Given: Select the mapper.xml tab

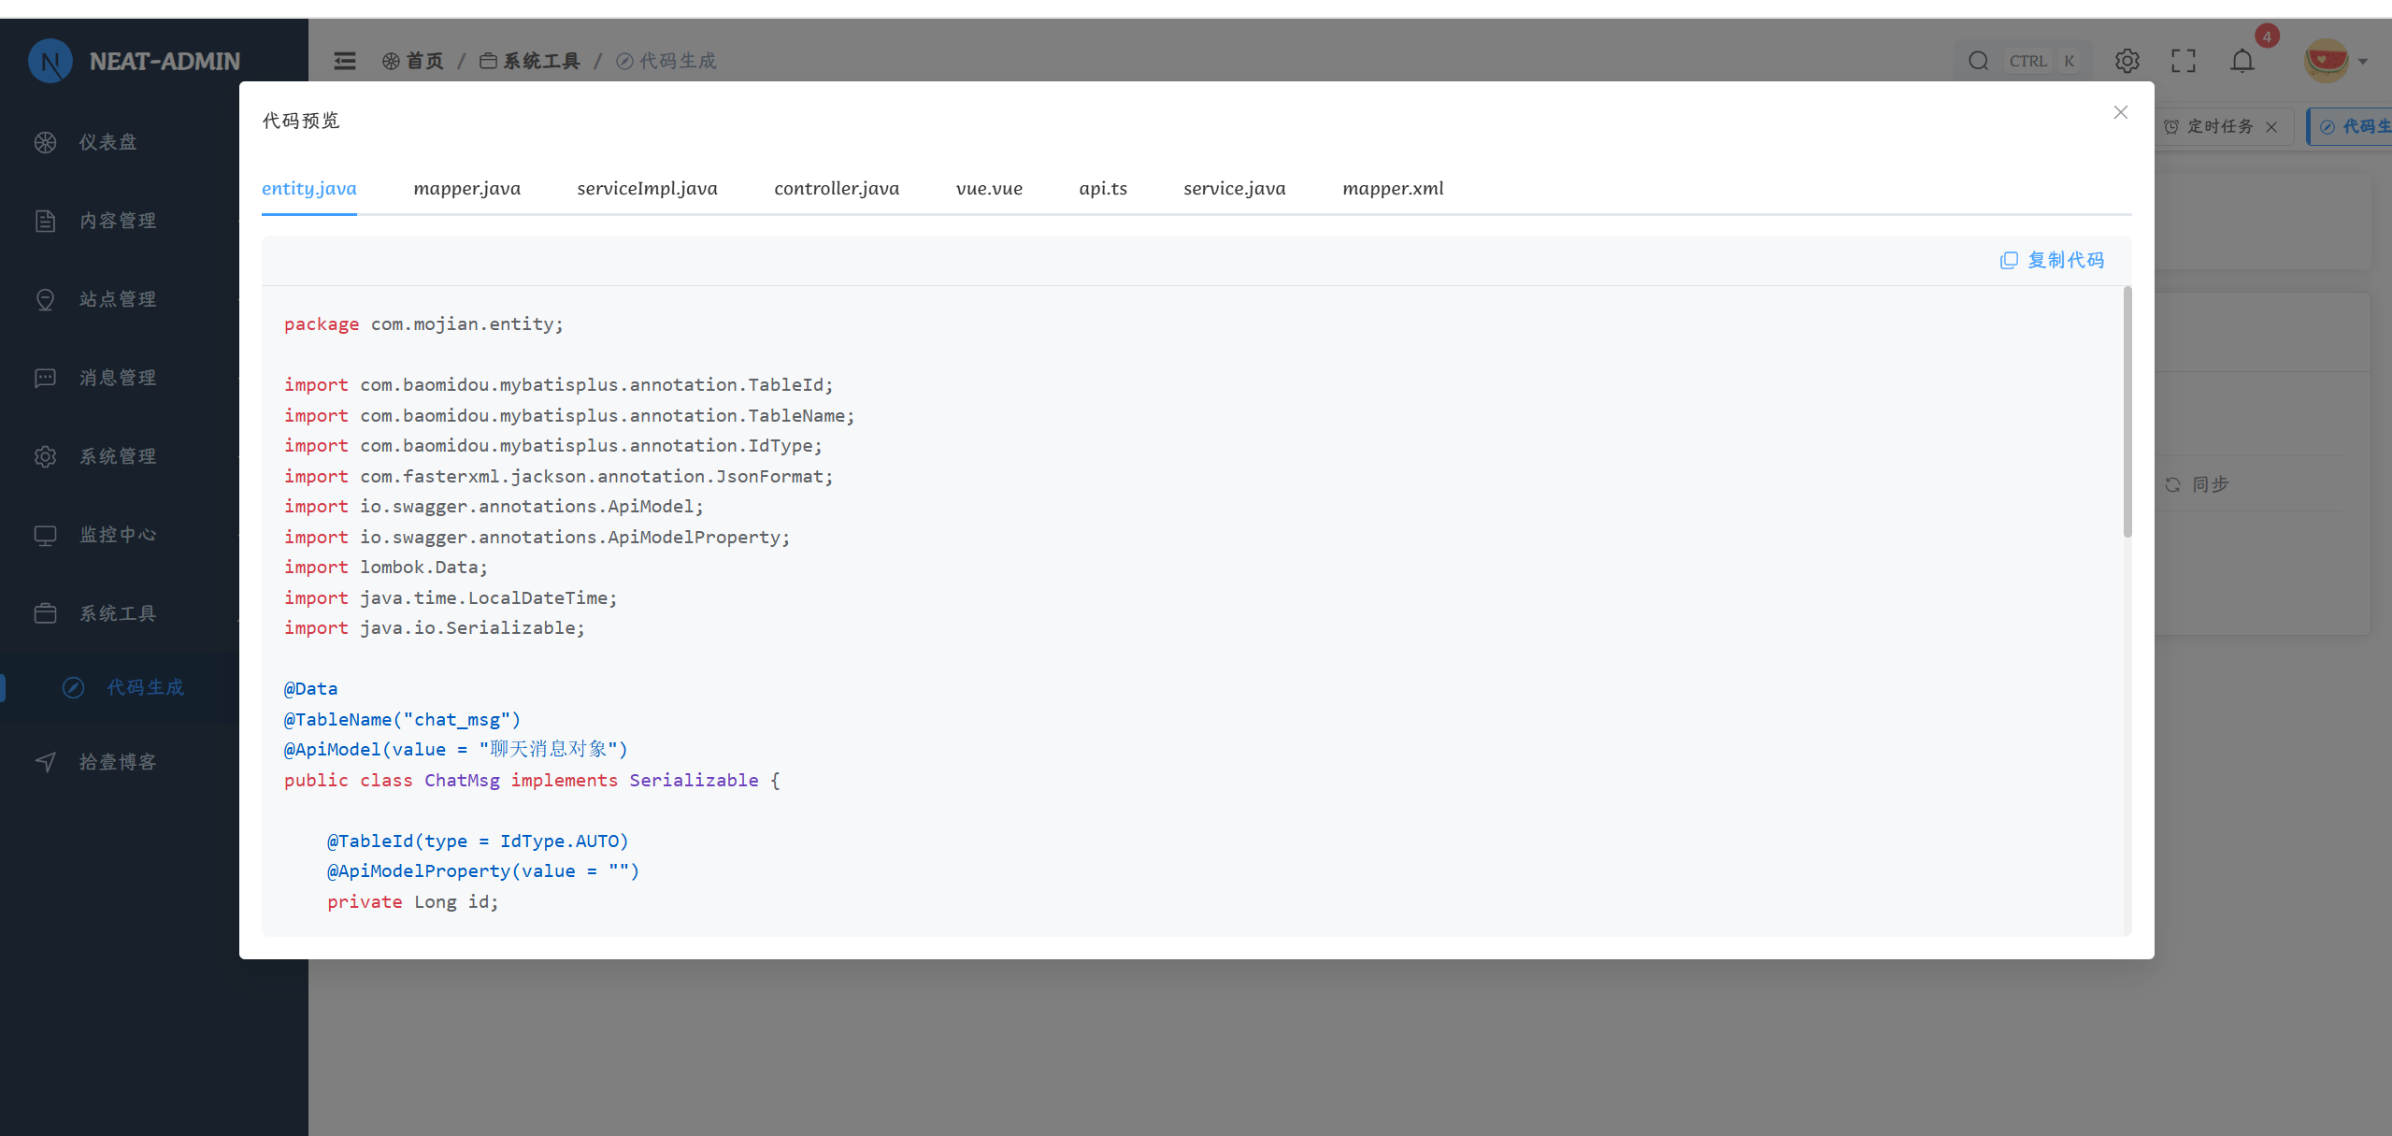Looking at the screenshot, I should (x=1392, y=188).
